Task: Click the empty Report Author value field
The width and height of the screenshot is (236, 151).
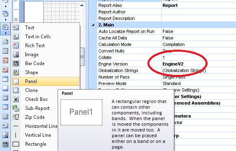Action: pyautogui.click(x=199, y=12)
